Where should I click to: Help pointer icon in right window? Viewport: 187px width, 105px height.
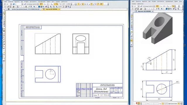point(174,9)
